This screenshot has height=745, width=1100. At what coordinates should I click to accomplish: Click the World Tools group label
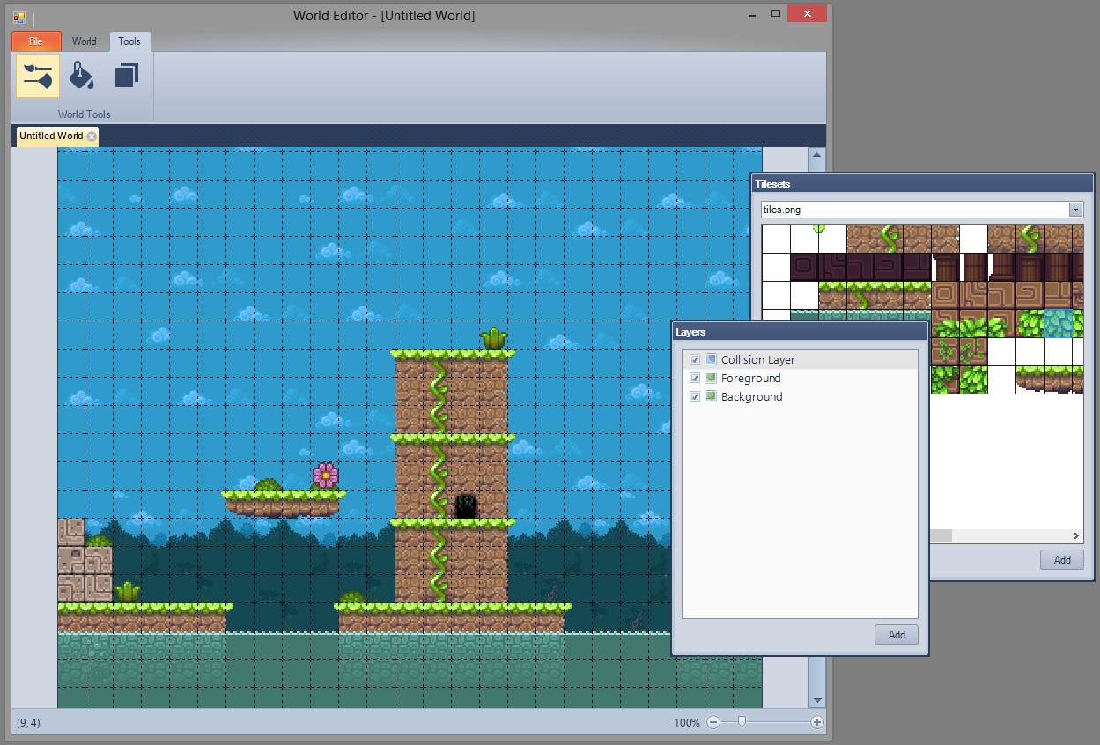point(85,114)
